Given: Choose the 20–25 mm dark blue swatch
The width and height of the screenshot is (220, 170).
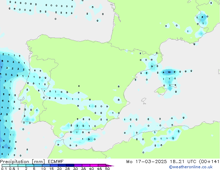Looking at the screenshot, I should point(62,165).
